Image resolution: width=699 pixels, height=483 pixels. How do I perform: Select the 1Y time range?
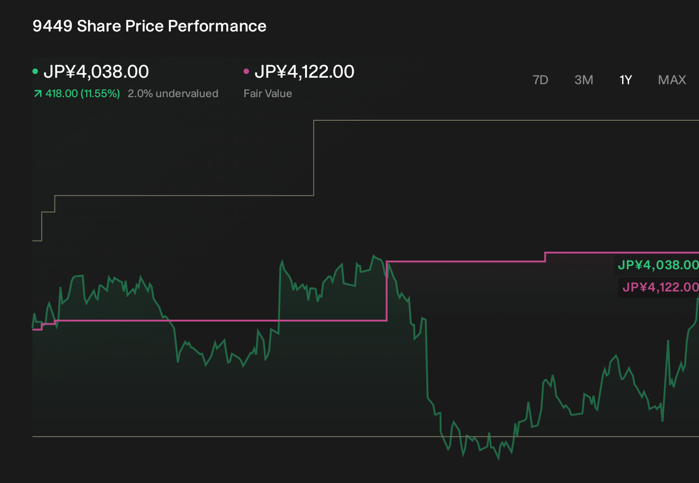[626, 80]
